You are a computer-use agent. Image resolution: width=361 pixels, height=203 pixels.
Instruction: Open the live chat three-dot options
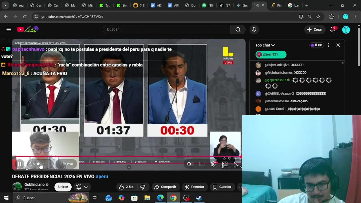pyautogui.click(x=329, y=45)
